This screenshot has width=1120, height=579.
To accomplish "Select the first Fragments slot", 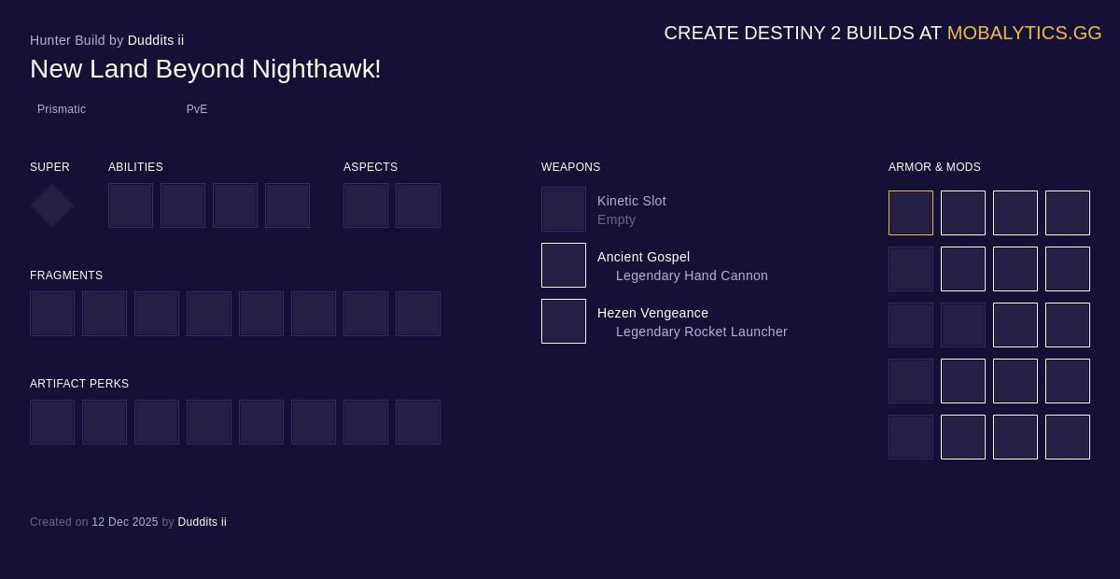I will pyautogui.click(x=52, y=314).
